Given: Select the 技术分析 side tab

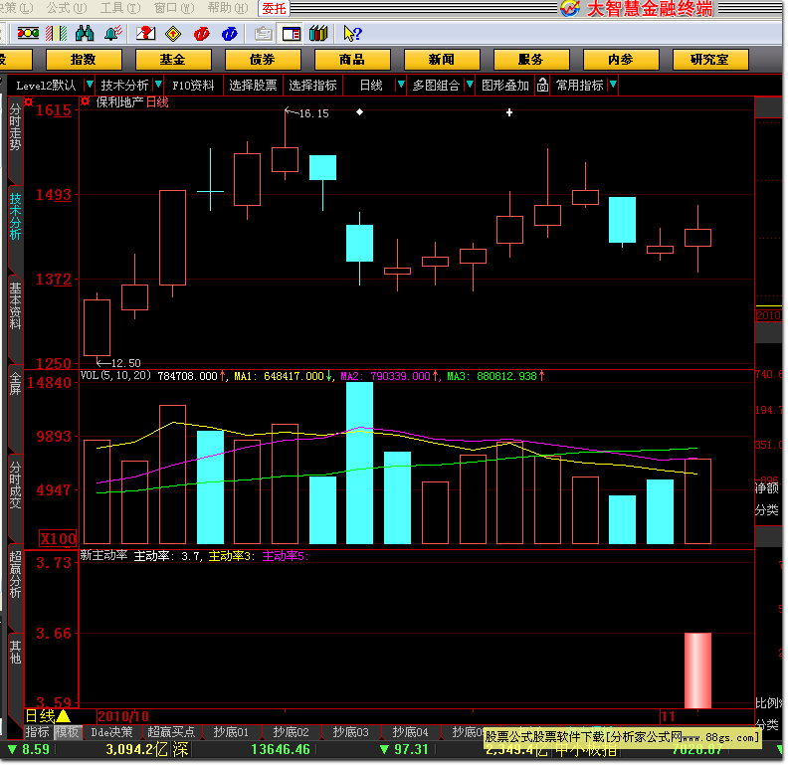Looking at the screenshot, I should pyautogui.click(x=16, y=217).
